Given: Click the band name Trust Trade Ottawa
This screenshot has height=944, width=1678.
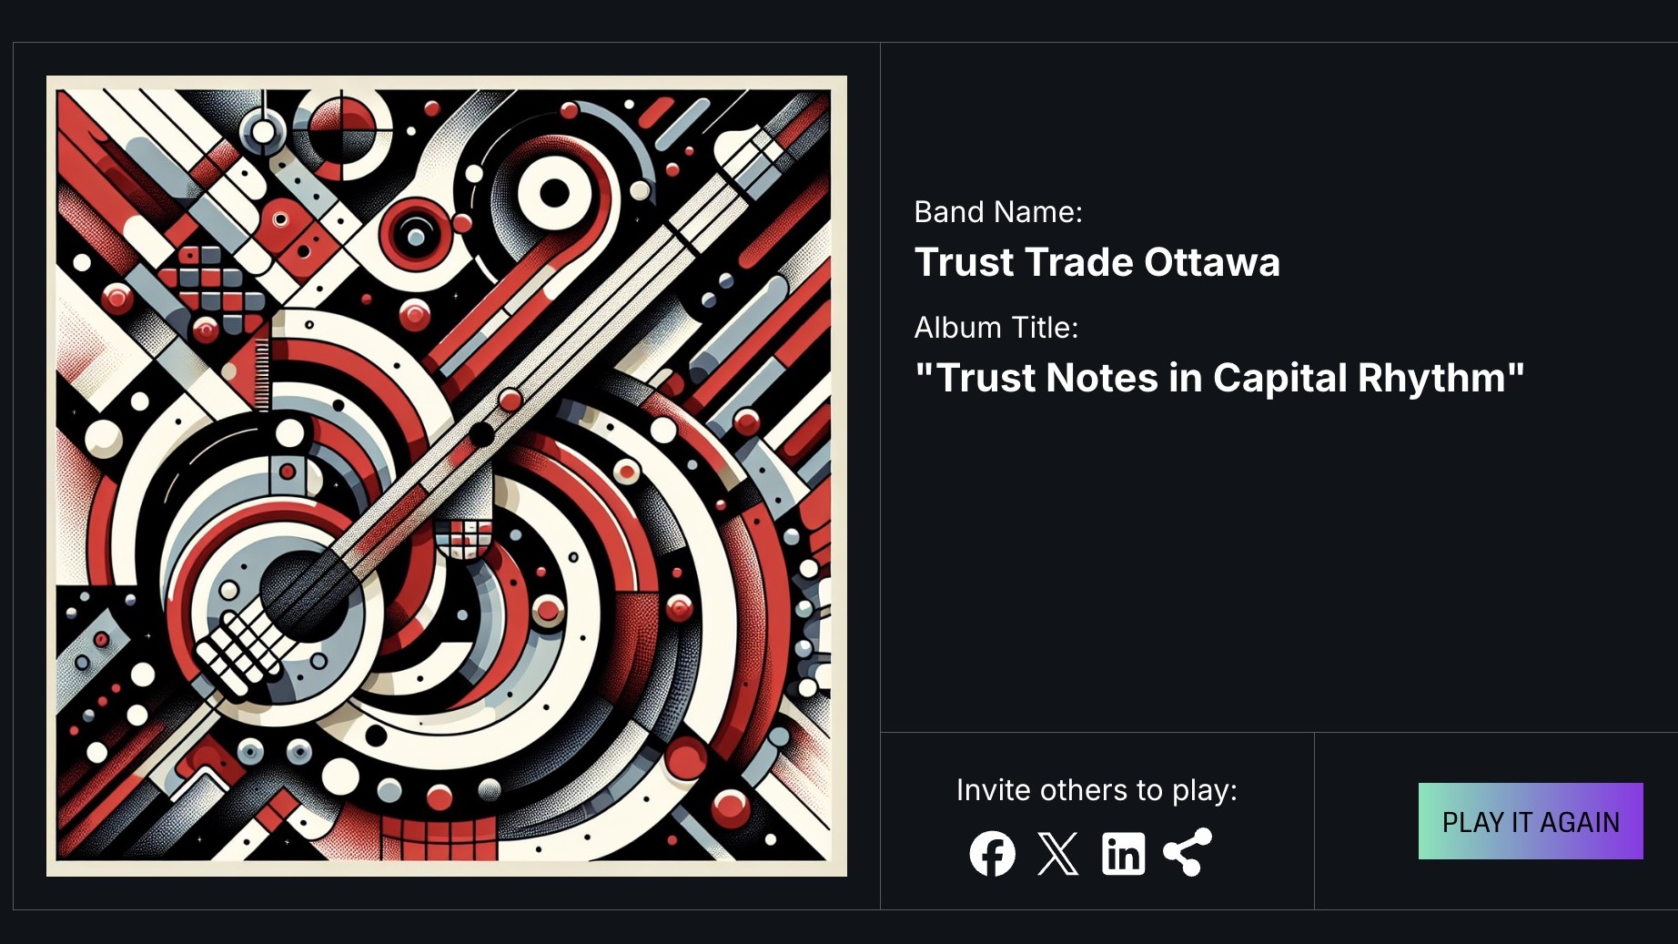Looking at the screenshot, I should pyautogui.click(x=1097, y=262).
